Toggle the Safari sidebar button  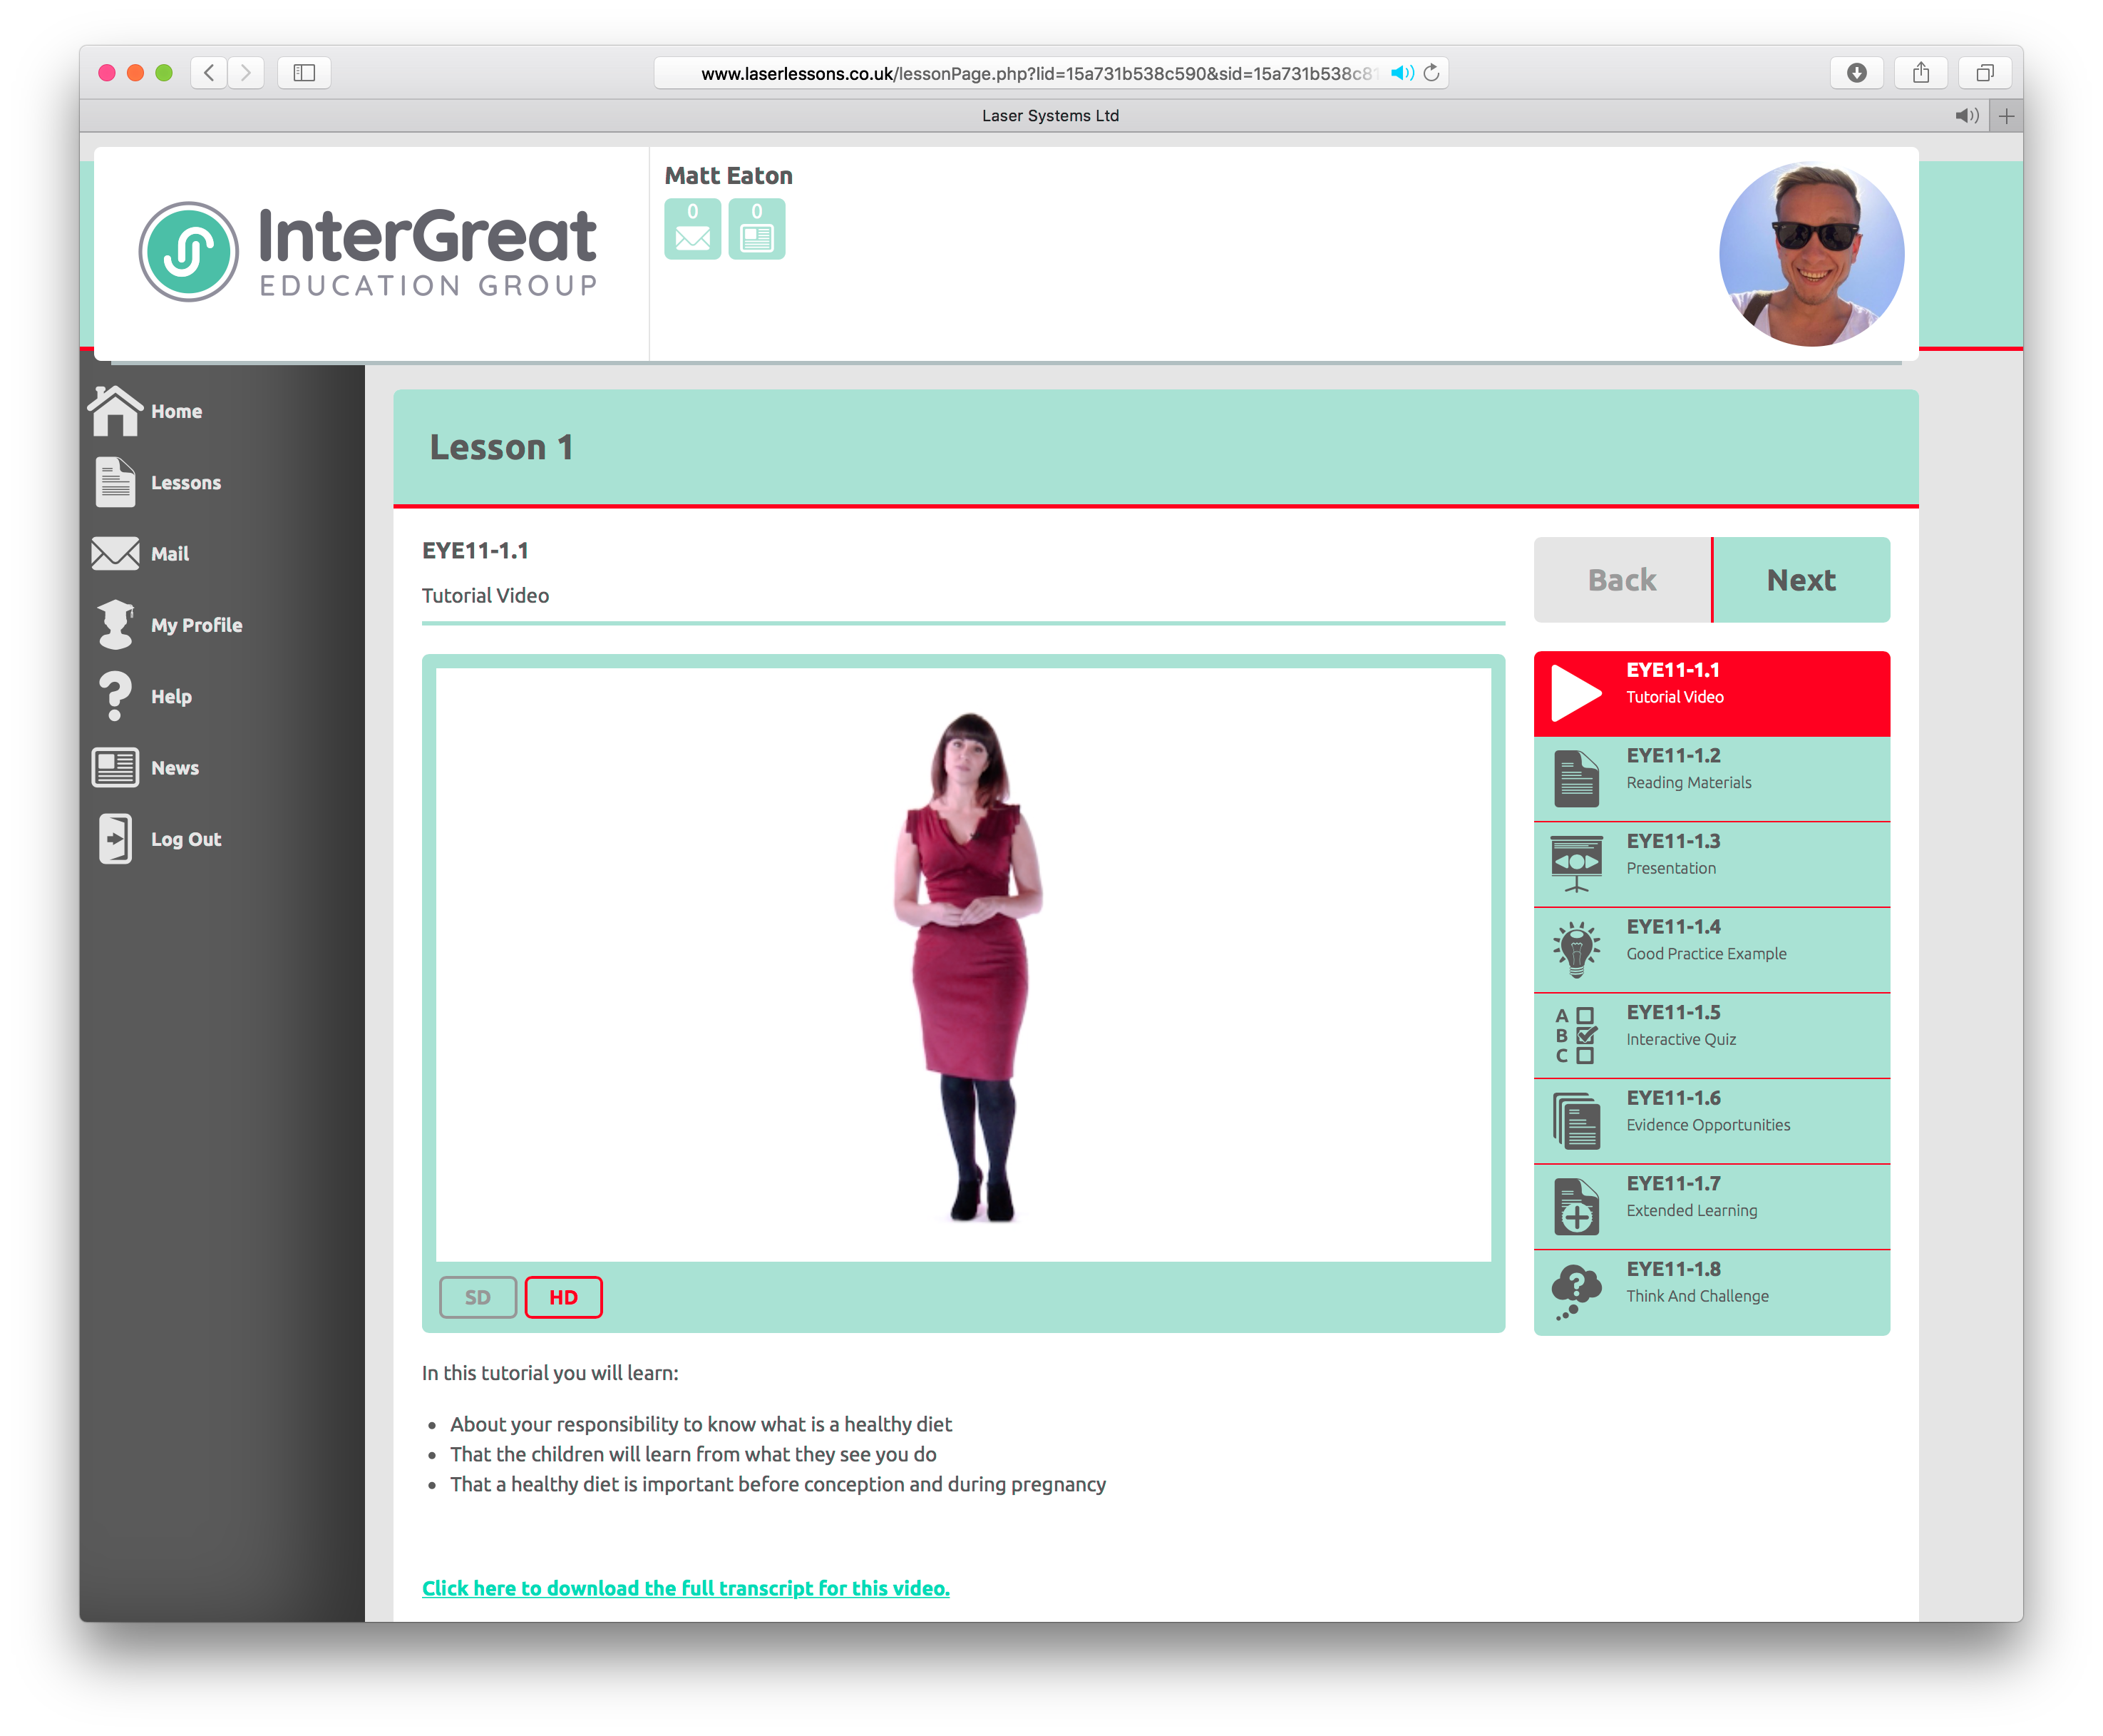[304, 73]
